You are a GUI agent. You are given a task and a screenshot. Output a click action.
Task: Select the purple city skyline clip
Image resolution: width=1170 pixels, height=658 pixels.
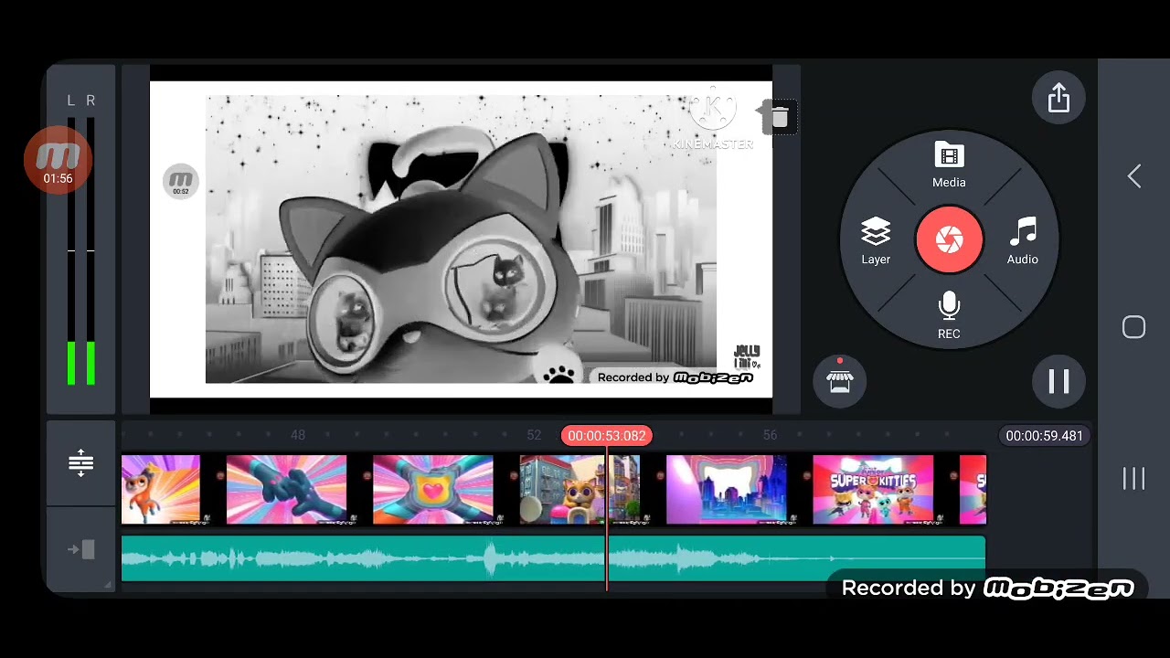click(x=726, y=490)
